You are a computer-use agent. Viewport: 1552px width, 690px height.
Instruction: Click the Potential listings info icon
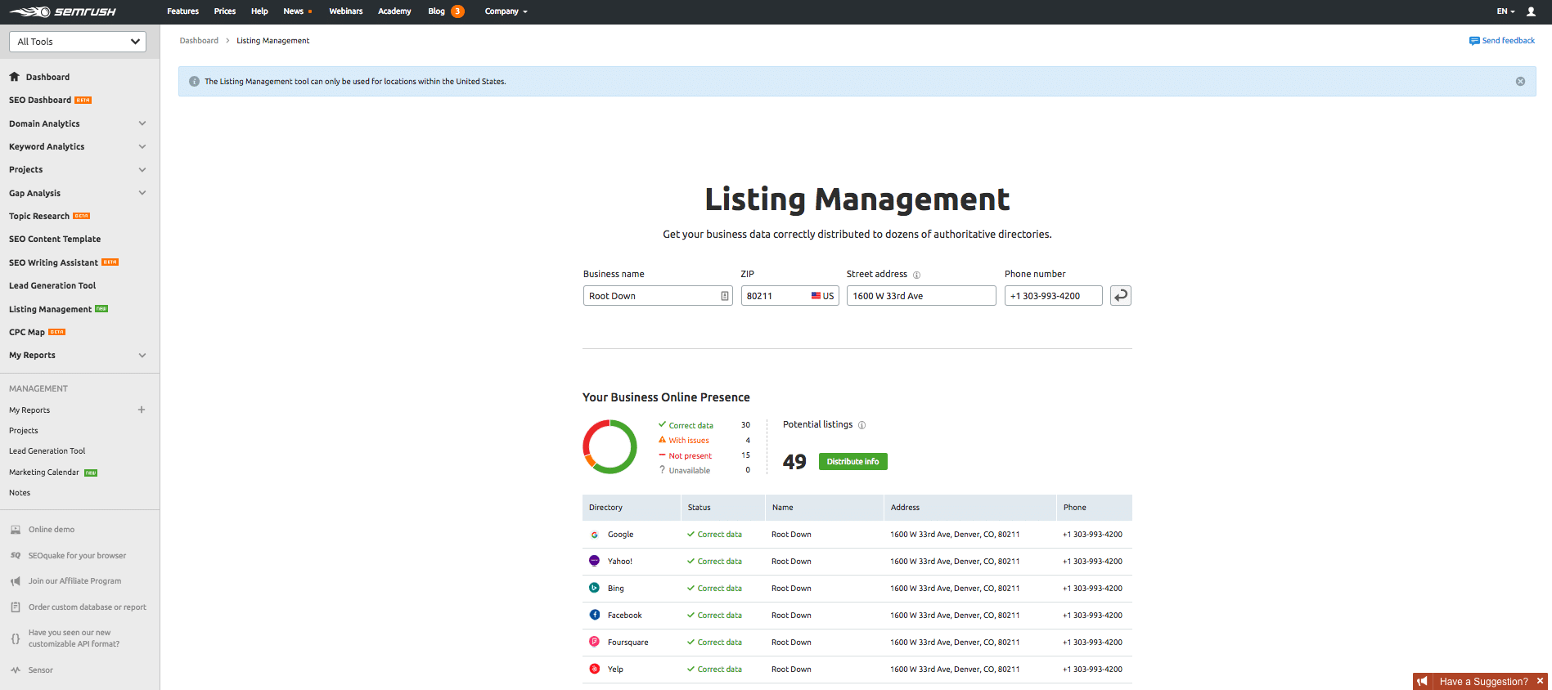pyautogui.click(x=861, y=425)
